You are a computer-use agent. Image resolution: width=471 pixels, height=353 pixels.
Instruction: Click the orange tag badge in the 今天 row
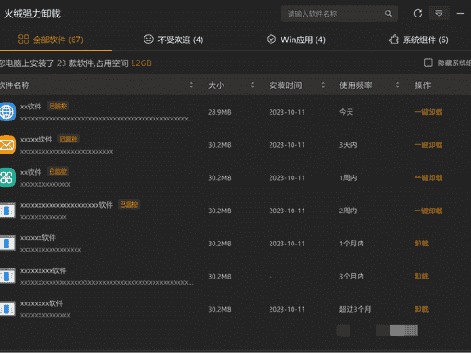point(58,106)
